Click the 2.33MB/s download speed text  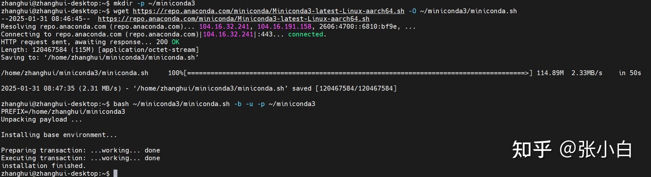(x=587, y=73)
